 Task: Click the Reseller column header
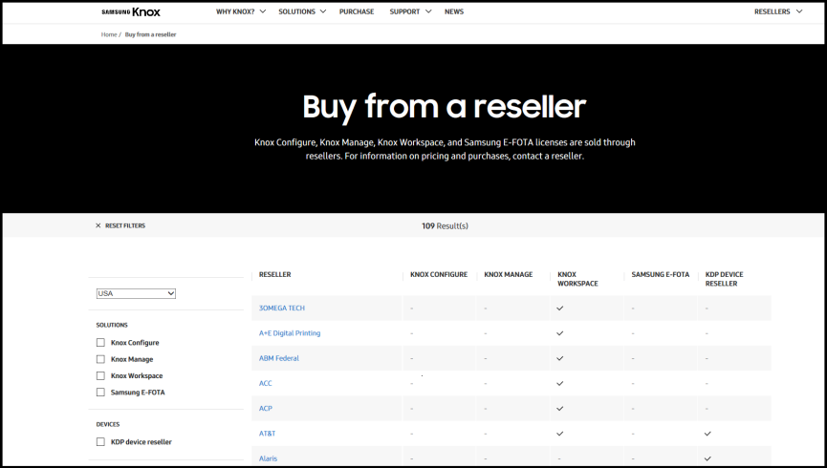click(274, 274)
